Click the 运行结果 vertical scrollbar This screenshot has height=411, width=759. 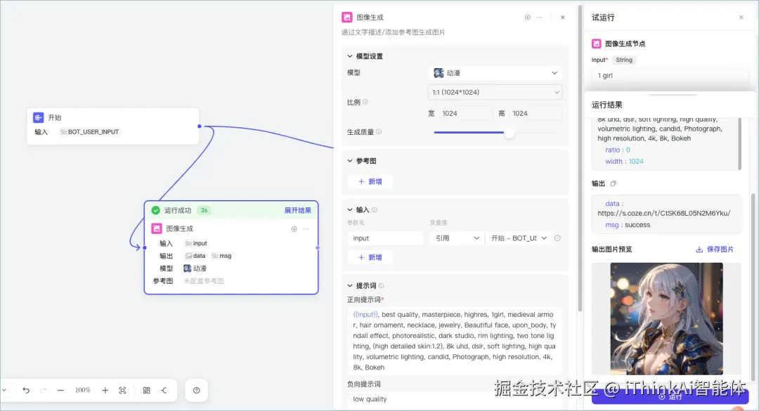(x=752, y=286)
